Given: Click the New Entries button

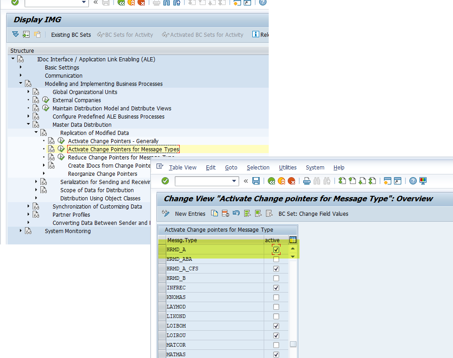Looking at the screenshot, I should click(190, 213).
